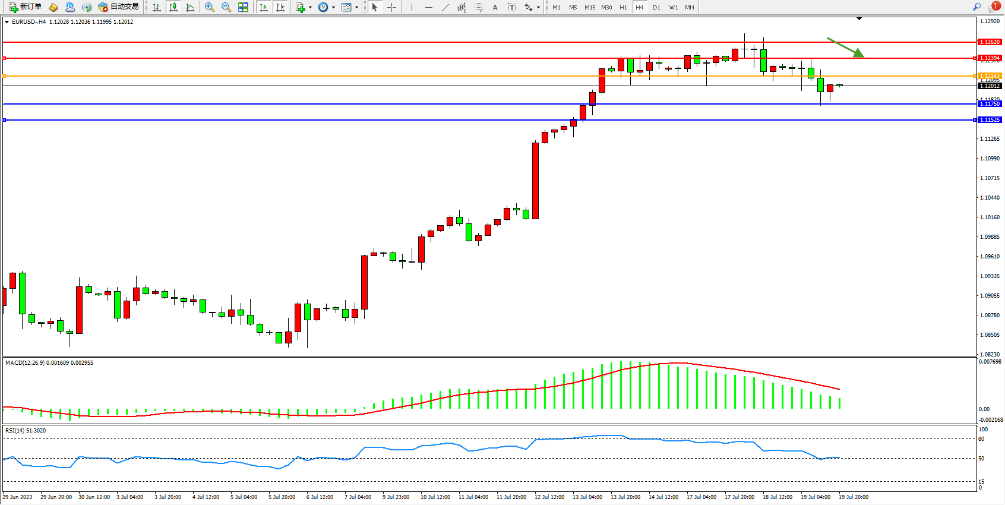Tile chart windows with the grid icon
The width and height of the screenshot is (1005, 505).
[243, 7]
